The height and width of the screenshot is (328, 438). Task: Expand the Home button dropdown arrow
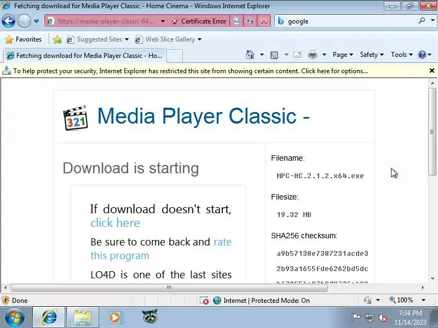tap(262, 55)
